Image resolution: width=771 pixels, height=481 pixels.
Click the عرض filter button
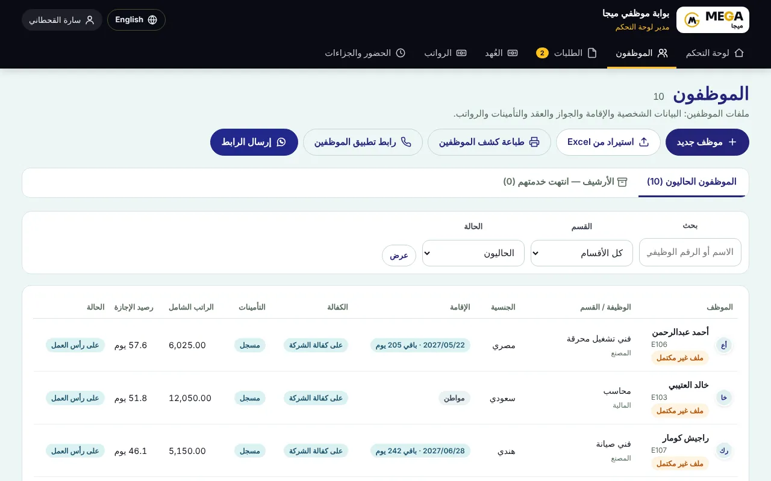point(399,256)
